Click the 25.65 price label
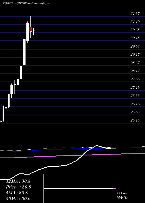Image resolution: width=145 pixels, height=203 pixels. (135, 112)
